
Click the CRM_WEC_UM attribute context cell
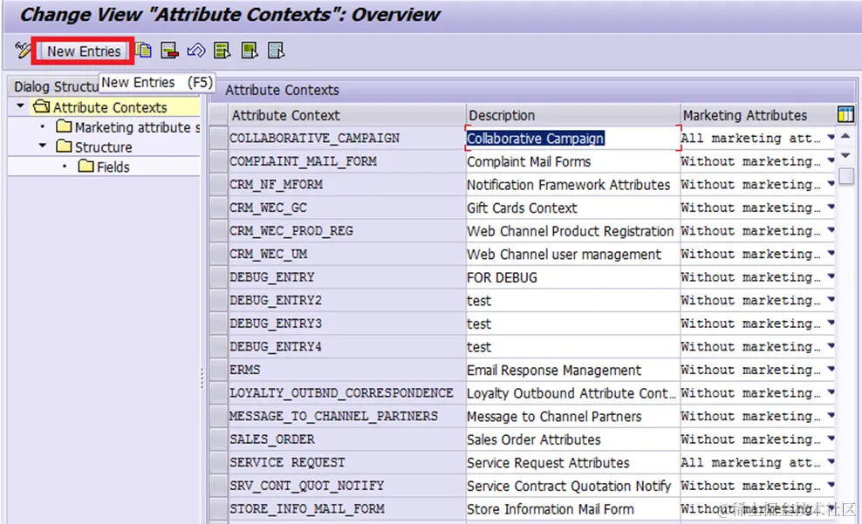(x=347, y=254)
